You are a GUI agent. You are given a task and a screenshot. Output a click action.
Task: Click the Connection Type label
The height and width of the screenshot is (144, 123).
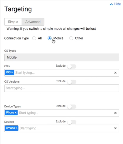[x=17, y=38]
